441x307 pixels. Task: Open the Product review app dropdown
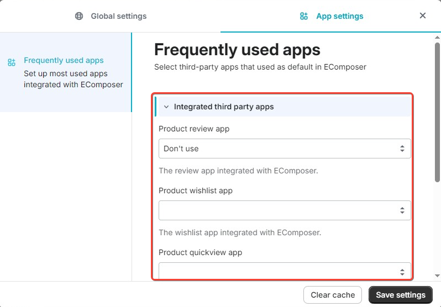284,149
